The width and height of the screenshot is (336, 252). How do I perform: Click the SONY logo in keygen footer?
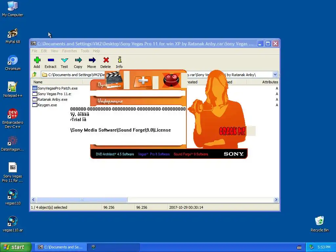(234, 154)
